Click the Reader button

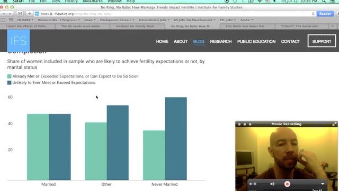pyautogui.click(x=325, y=14)
